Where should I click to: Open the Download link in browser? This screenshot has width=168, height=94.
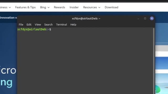(111, 7)
